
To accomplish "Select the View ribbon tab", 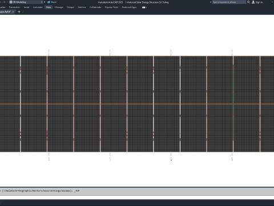I will [49, 7].
